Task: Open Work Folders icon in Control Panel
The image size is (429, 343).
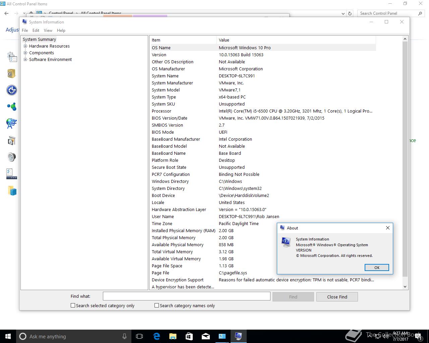Action: click(x=12, y=191)
